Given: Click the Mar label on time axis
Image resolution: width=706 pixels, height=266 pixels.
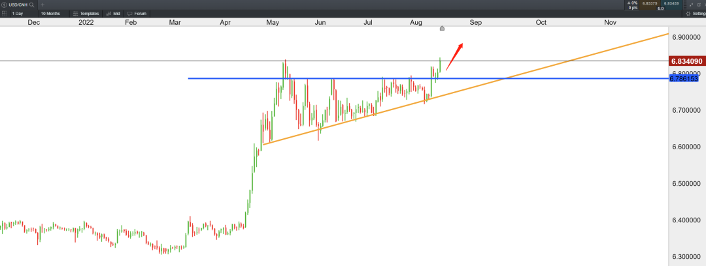Looking at the screenshot, I should coord(175,22).
